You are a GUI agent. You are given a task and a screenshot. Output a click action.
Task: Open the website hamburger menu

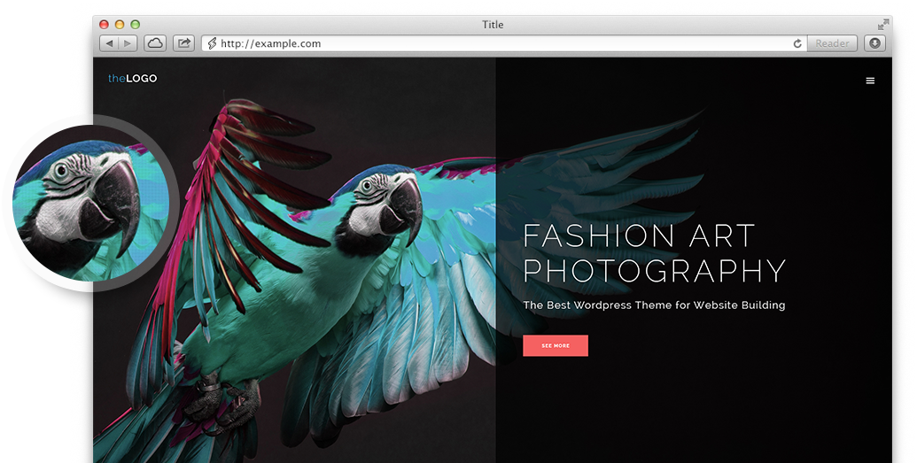pyautogui.click(x=870, y=81)
